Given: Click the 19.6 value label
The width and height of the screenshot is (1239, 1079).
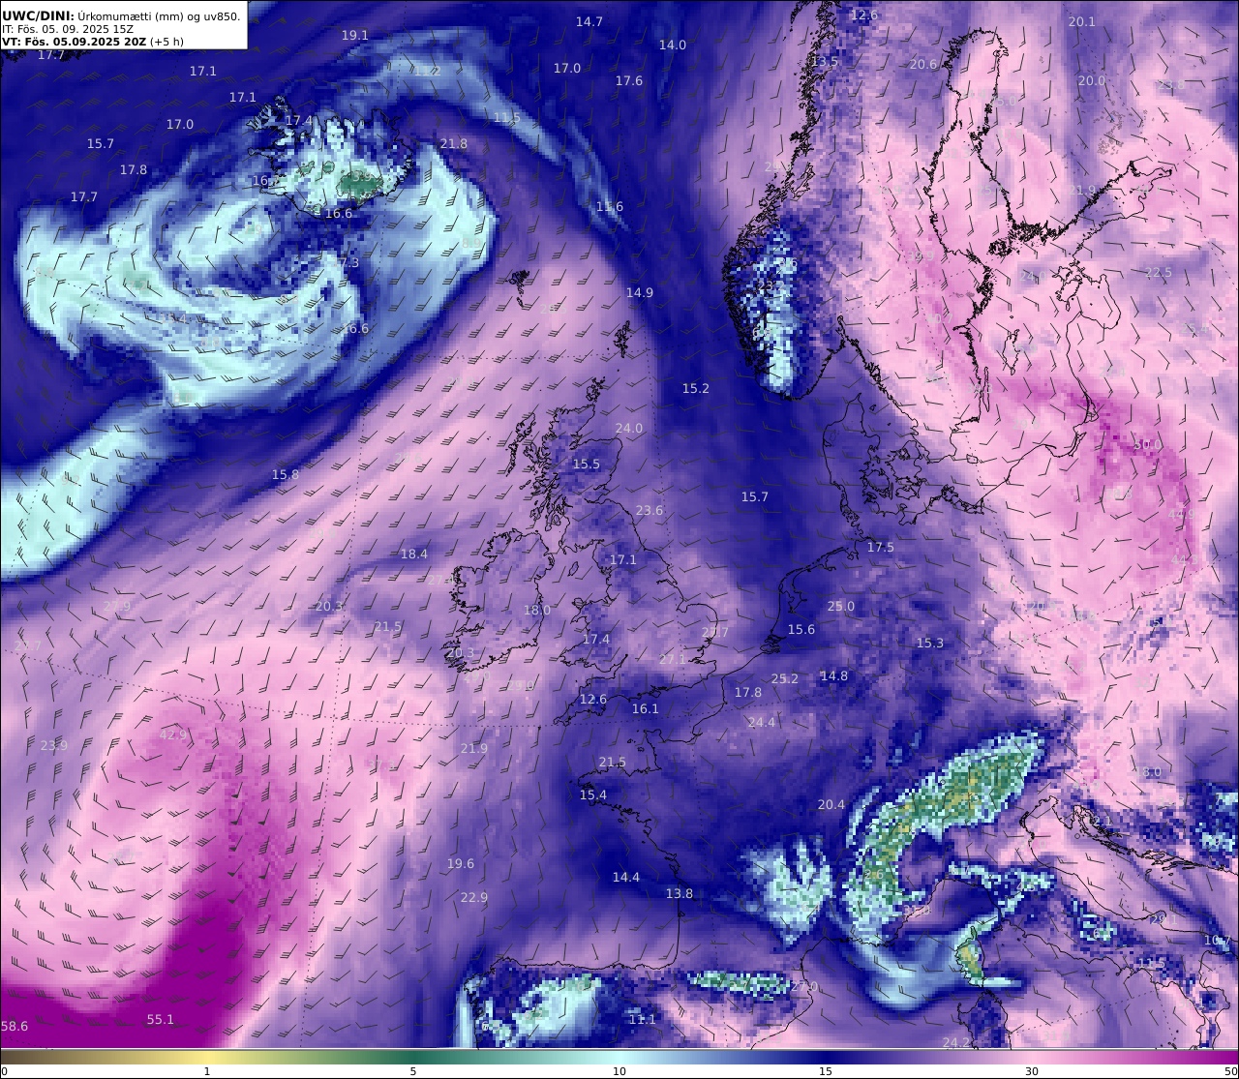Looking at the screenshot, I should click(461, 863).
